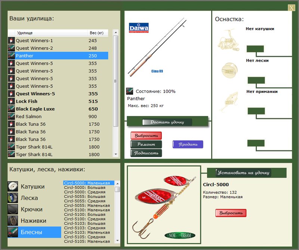Select the Black Eagle Luxe rod row
299x250 pixels.
click(x=58, y=109)
